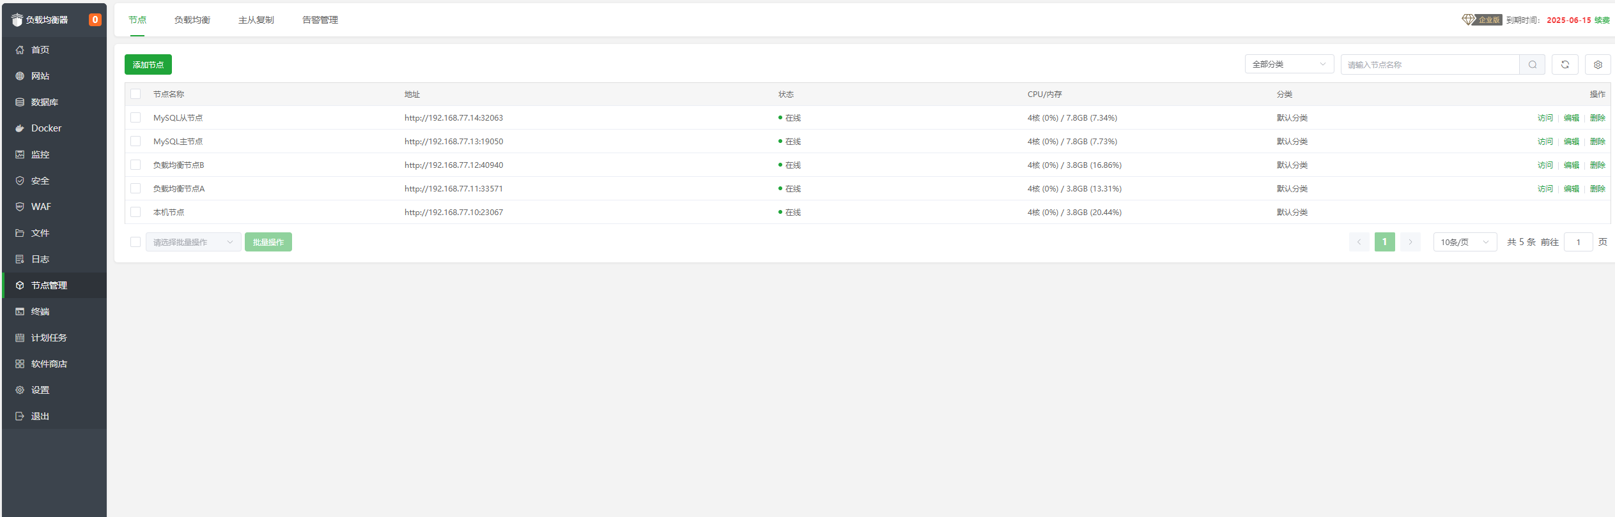The height and width of the screenshot is (517, 1615).
Task: Open the 数据库 database page
Action: 44,102
